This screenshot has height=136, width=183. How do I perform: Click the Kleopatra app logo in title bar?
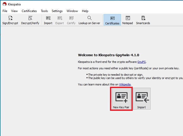pos(4,4)
